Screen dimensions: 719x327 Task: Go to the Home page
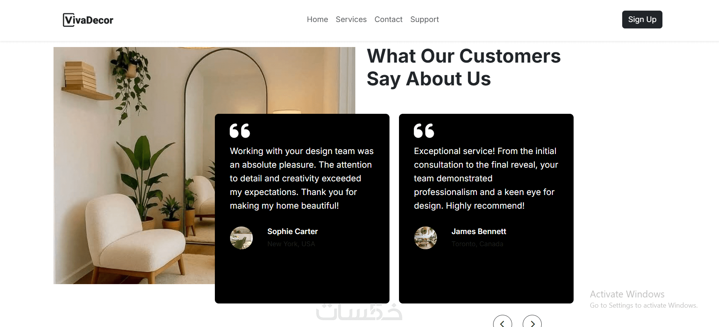(317, 19)
